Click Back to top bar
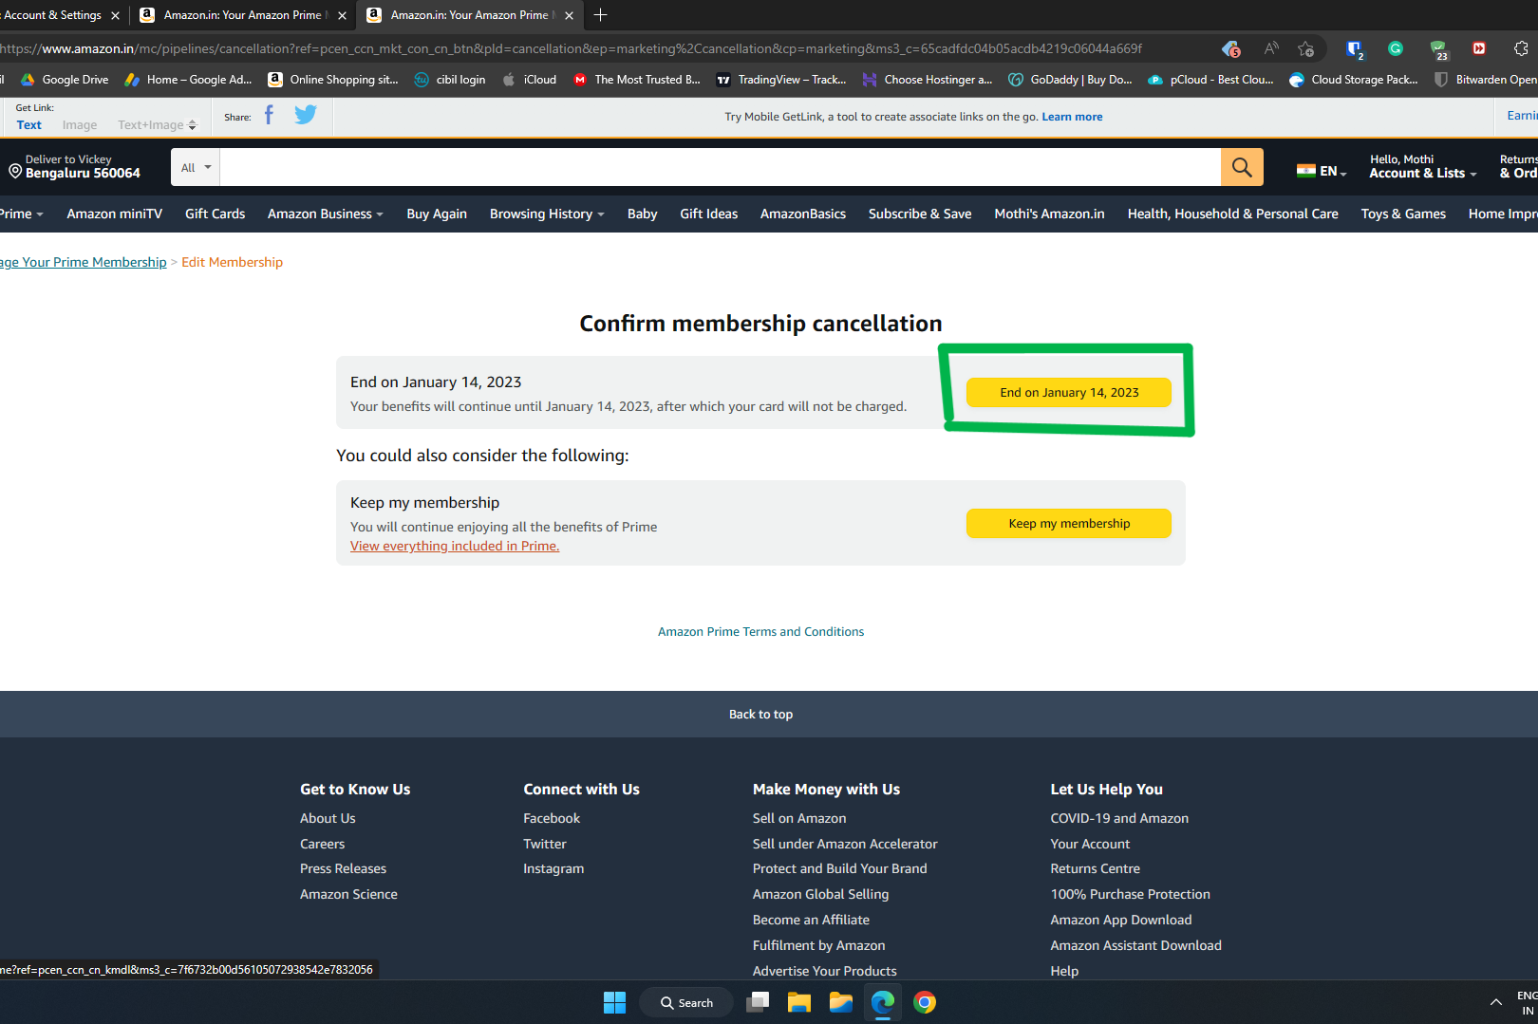This screenshot has height=1024, width=1538. click(769, 714)
